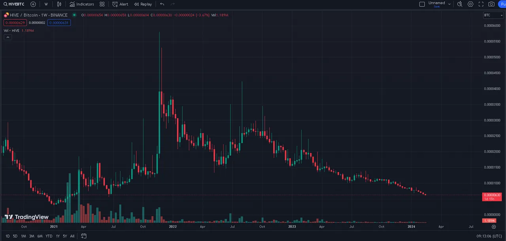The image size is (506, 241).
Task: Undo the last chart action
Action: coord(162,4)
